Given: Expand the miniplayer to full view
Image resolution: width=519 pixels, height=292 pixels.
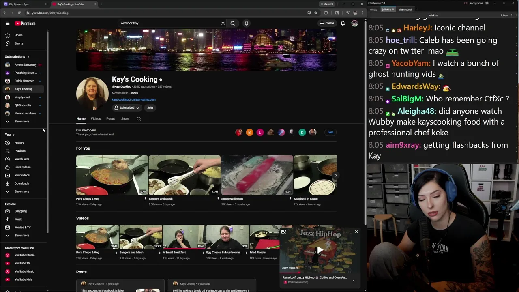Looking at the screenshot, I should [283, 232].
